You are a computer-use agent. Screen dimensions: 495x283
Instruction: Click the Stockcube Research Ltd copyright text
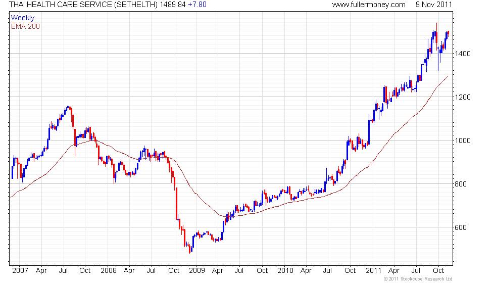[418, 279]
